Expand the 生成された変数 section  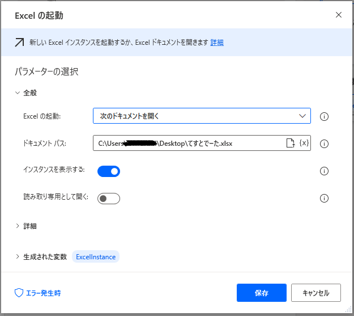tap(43, 256)
